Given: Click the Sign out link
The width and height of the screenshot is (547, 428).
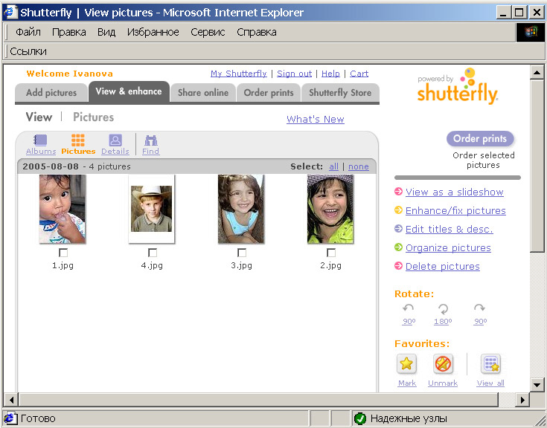Looking at the screenshot, I should tap(295, 74).
